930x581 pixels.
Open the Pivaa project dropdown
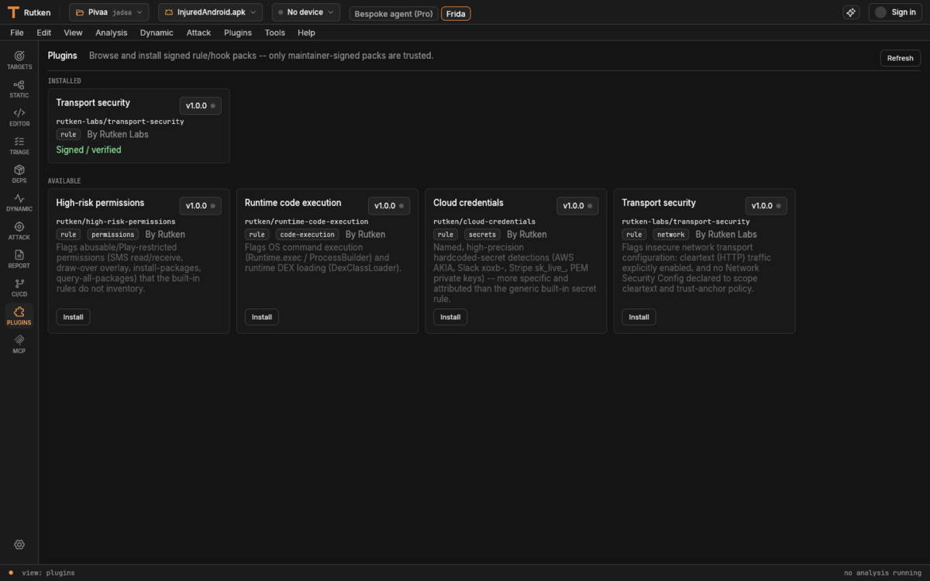[x=108, y=12]
